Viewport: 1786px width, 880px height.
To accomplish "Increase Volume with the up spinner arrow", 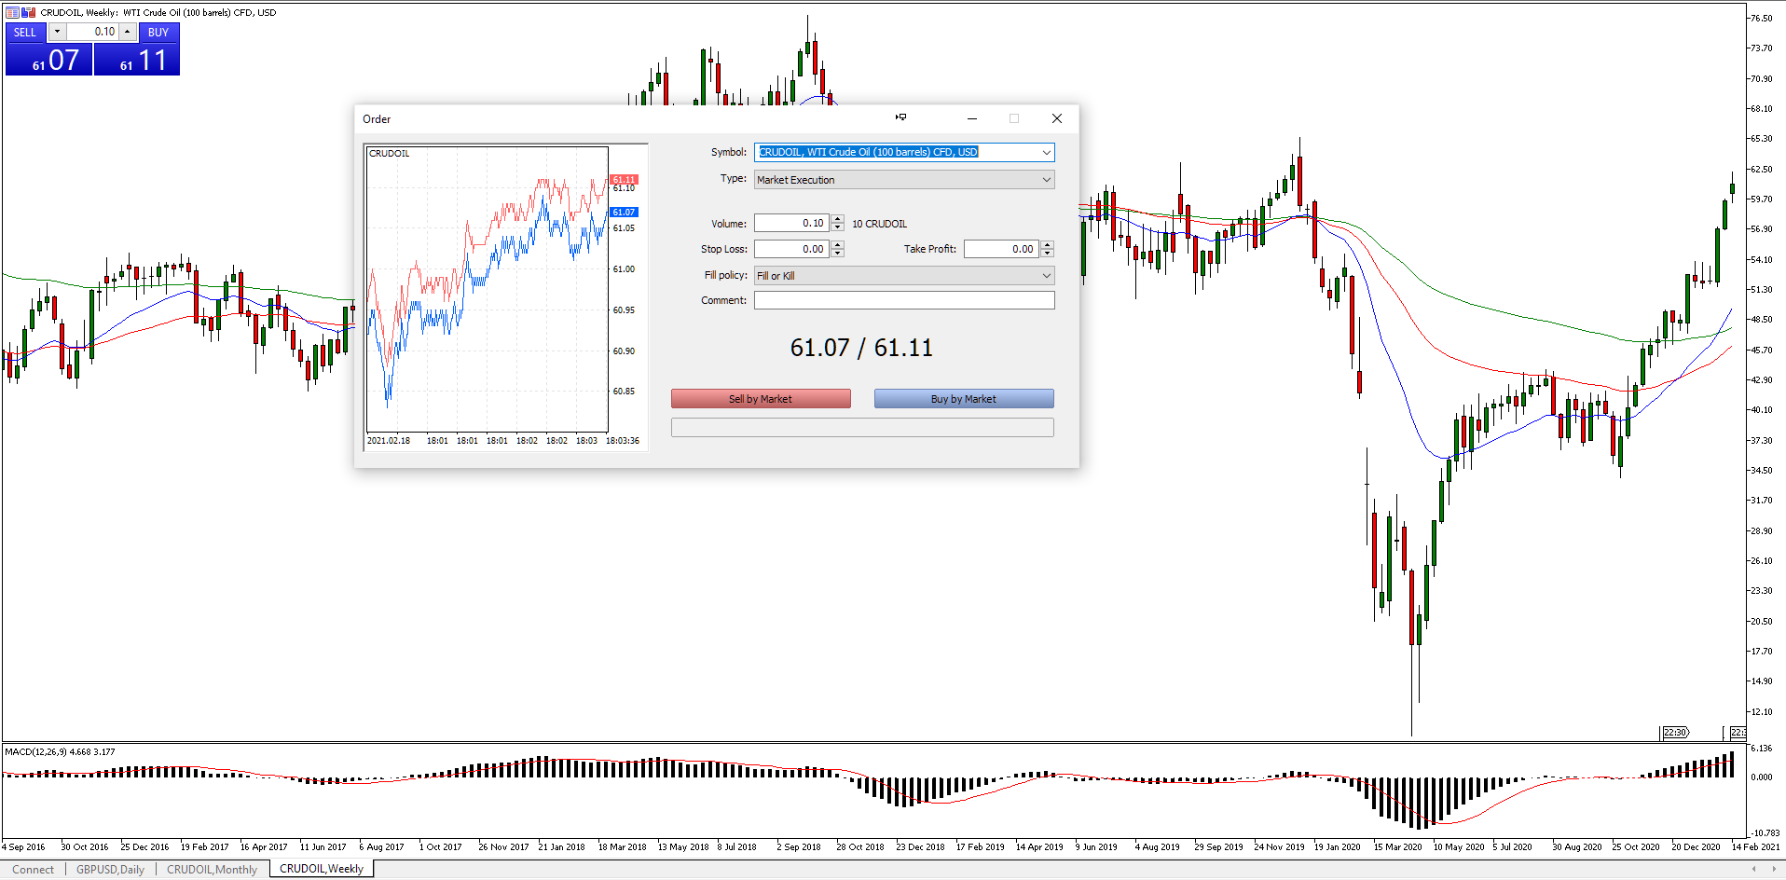I will tap(837, 219).
